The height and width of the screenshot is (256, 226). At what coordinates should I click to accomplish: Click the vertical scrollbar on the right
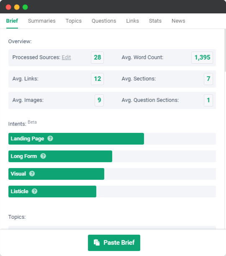click(x=225, y=50)
